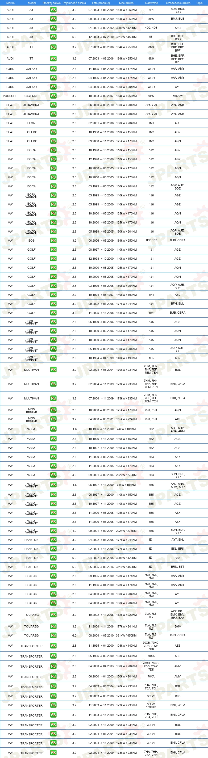Click fuel icon in Phaeton BRN, BTT row
Screen dimensions: 208x758
tap(53, 567)
